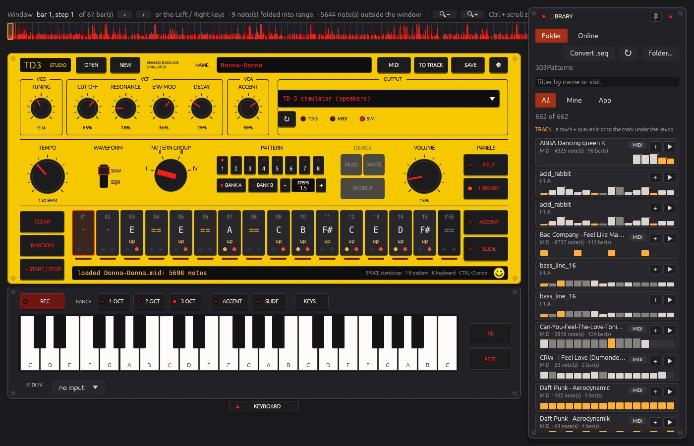Open the MIDI IN input dropdown
This screenshot has width=694, height=446.
pyautogui.click(x=78, y=388)
